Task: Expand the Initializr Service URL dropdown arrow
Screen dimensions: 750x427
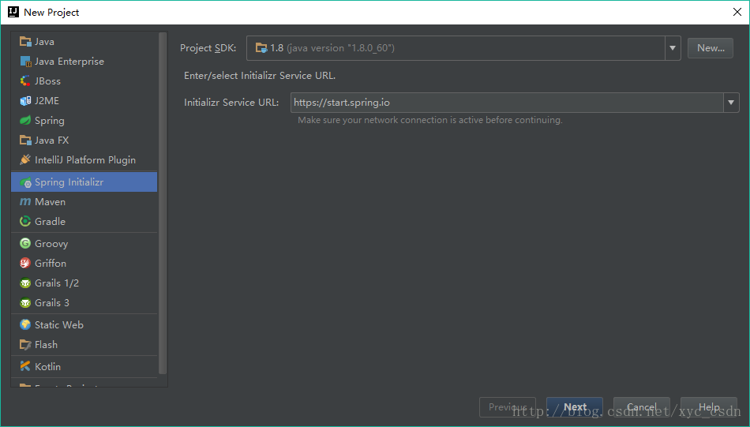Action: pyautogui.click(x=731, y=103)
